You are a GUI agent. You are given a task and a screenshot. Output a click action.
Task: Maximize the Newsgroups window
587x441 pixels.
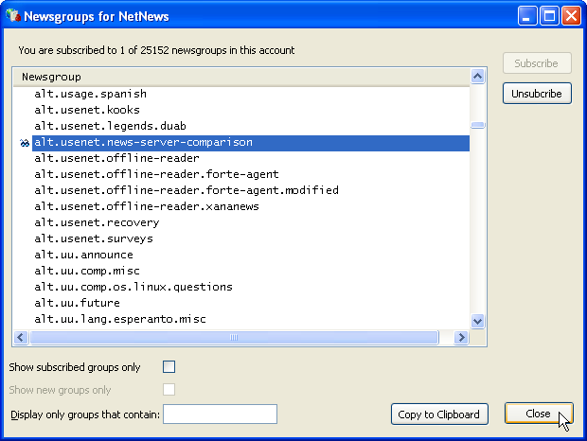[550, 16]
